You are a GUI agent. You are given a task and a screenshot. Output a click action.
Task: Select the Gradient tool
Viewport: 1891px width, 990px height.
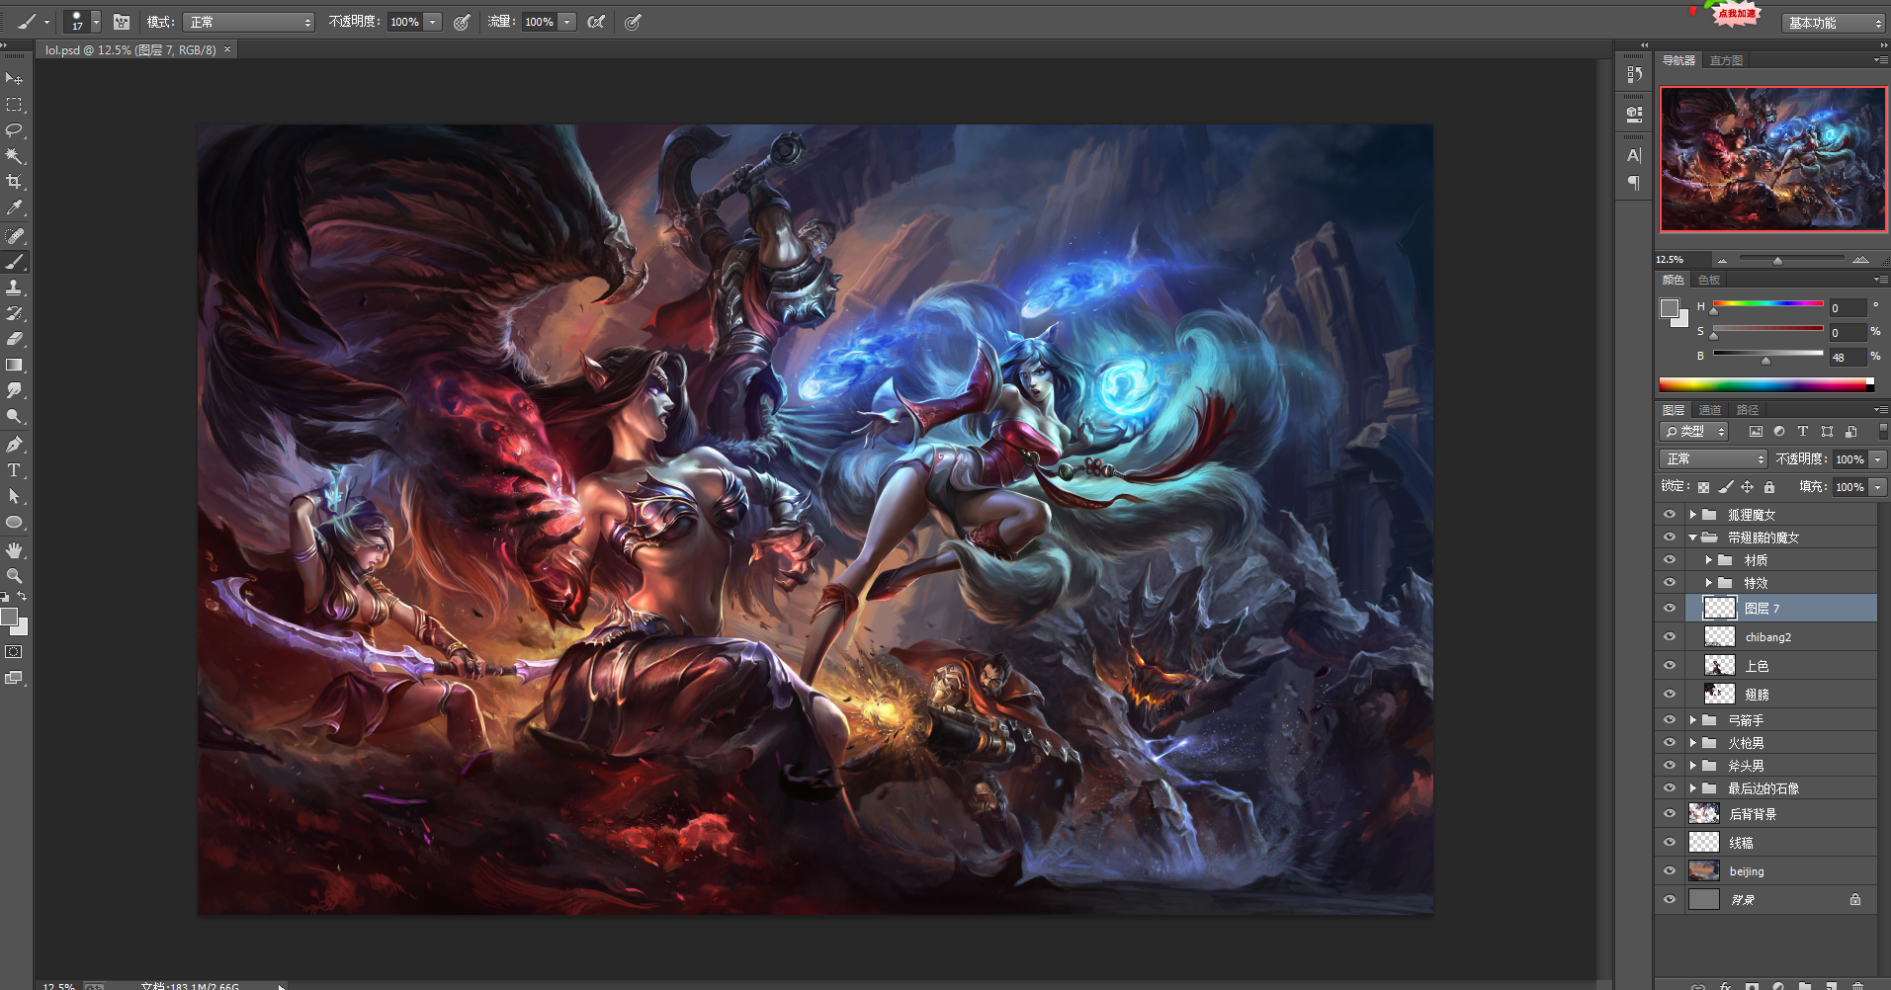tap(14, 365)
